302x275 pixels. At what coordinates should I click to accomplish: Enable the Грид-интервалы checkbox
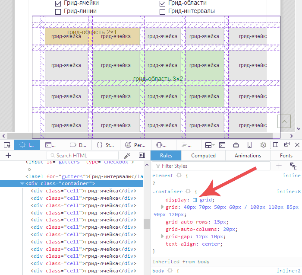[x=162, y=12]
